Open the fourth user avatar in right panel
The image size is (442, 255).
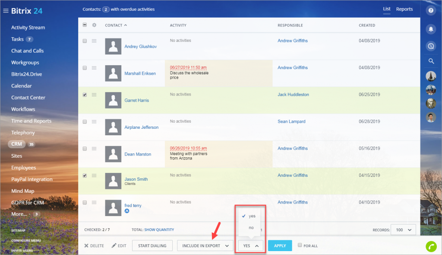click(431, 117)
